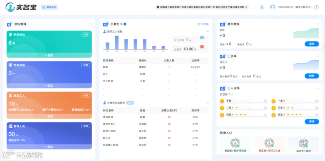Open the notification bell
The image size is (325, 161).
(262, 7)
